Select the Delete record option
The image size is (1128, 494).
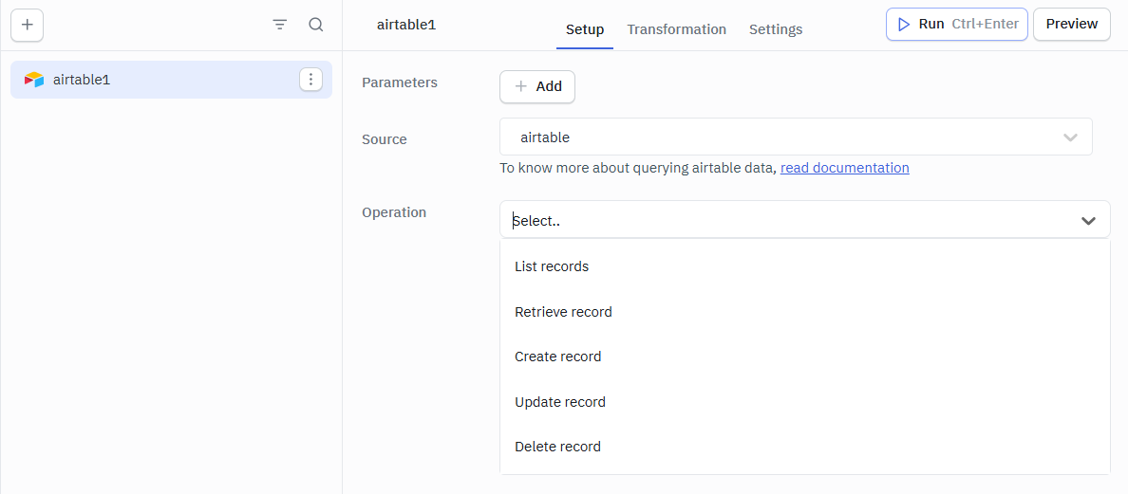[557, 447]
